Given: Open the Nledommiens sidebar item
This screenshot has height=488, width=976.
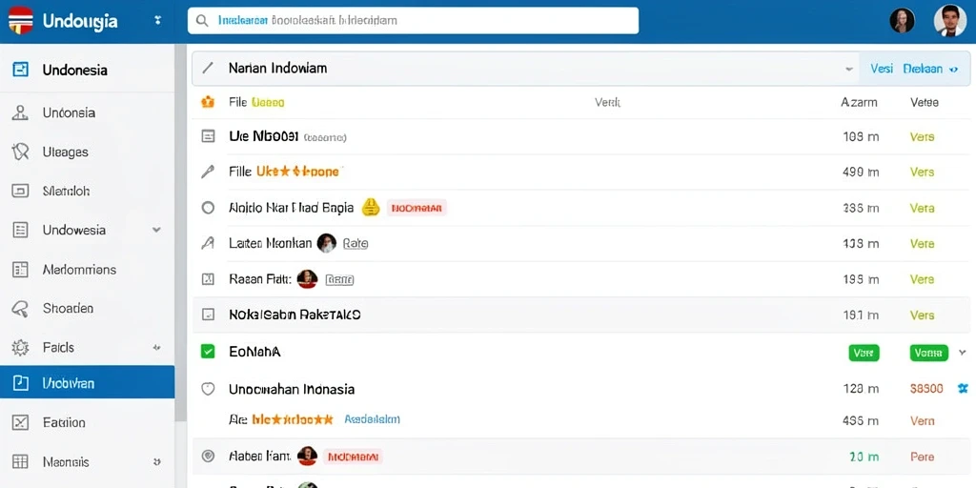Looking at the screenshot, I should pos(87,270).
